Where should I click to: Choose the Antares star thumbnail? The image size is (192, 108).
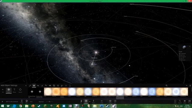pos(160,91)
